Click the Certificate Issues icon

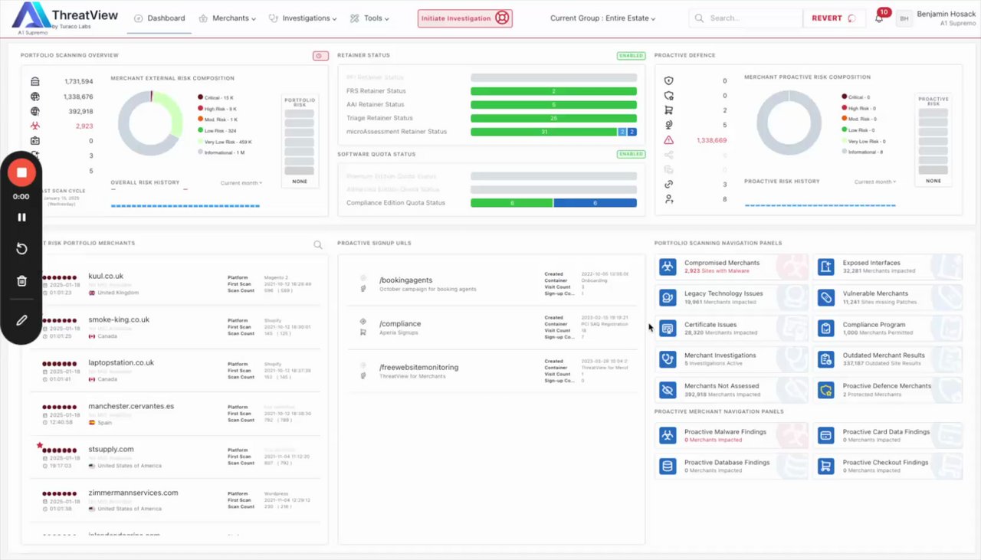coord(668,328)
